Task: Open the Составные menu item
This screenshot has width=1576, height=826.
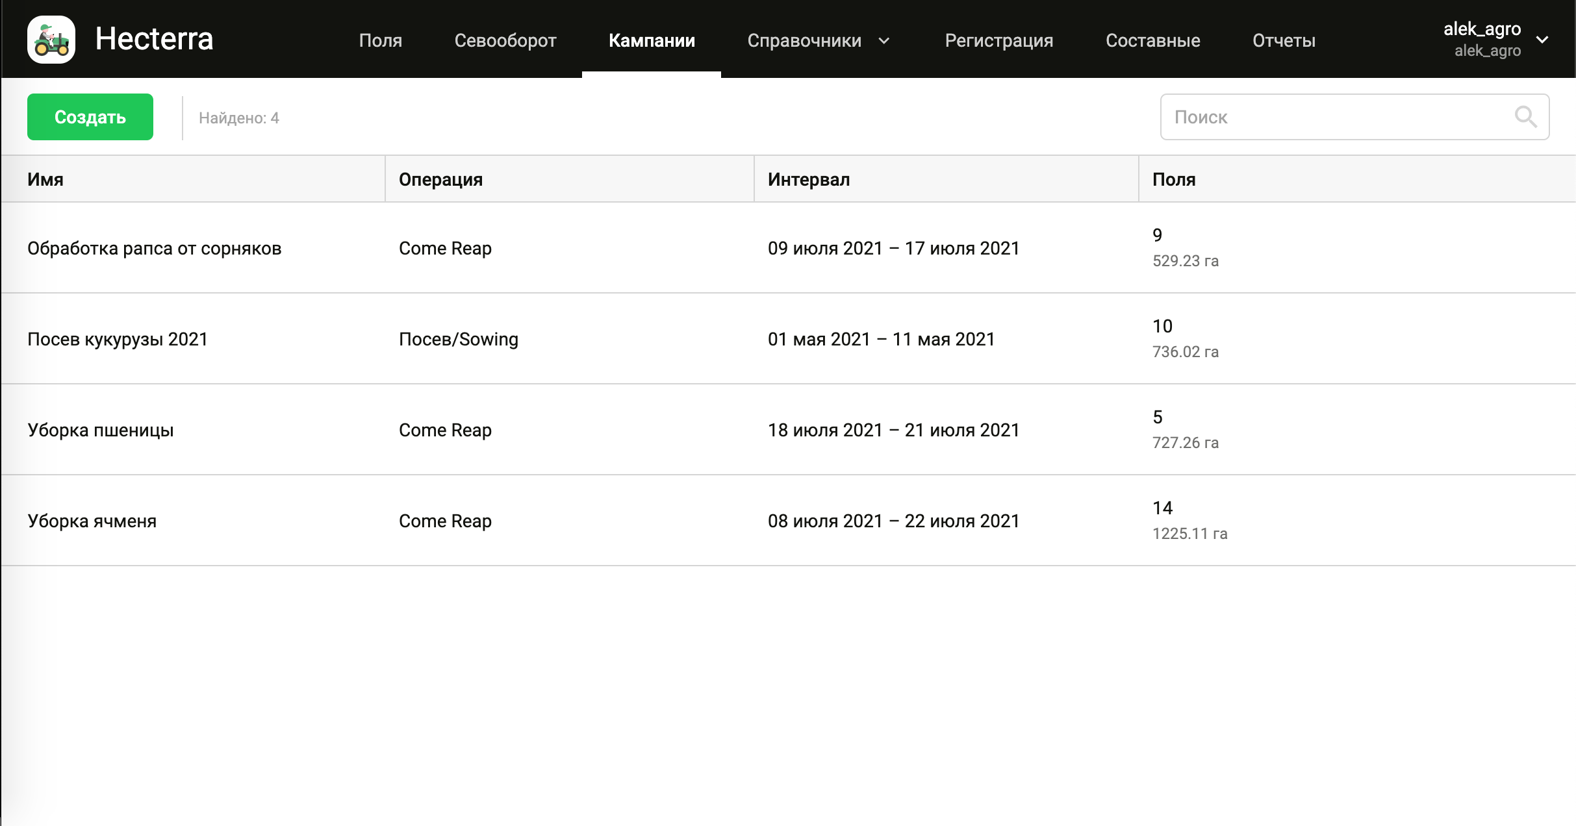Action: click(1152, 40)
